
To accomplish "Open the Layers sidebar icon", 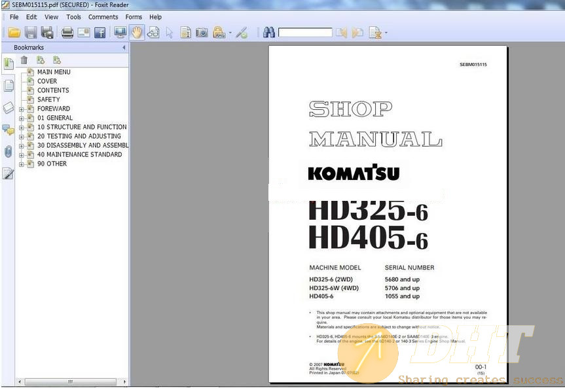I will 9,107.
